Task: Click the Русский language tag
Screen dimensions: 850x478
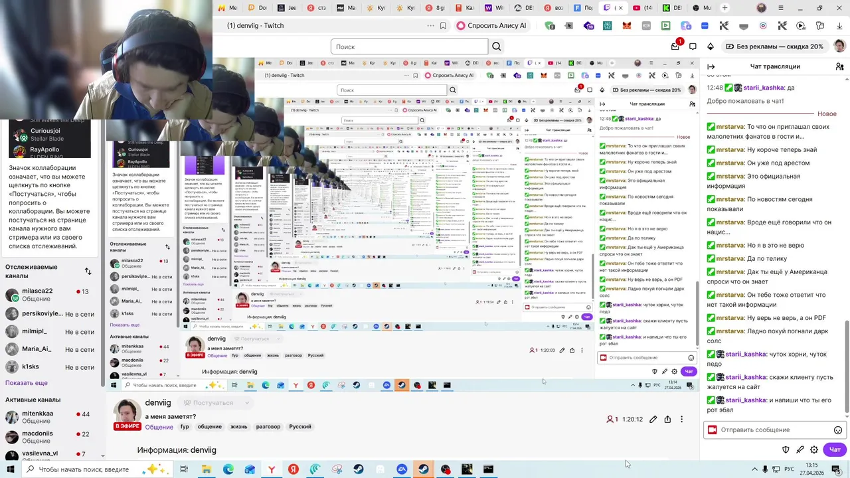Action: click(300, 427)
